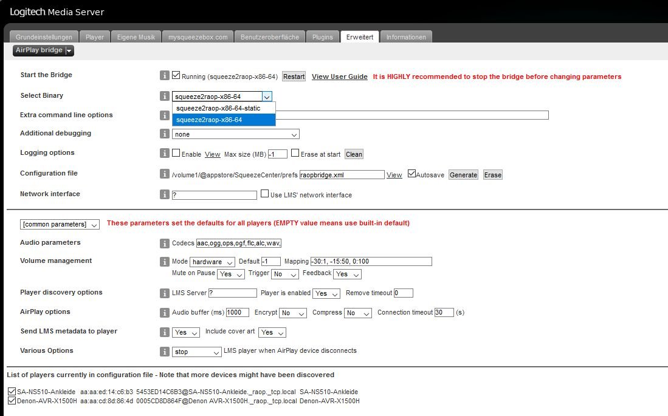The width and height of the screenshot is (668, 416).
Task: Click info icon beside Logging options
Action: (x=164, y=154)
